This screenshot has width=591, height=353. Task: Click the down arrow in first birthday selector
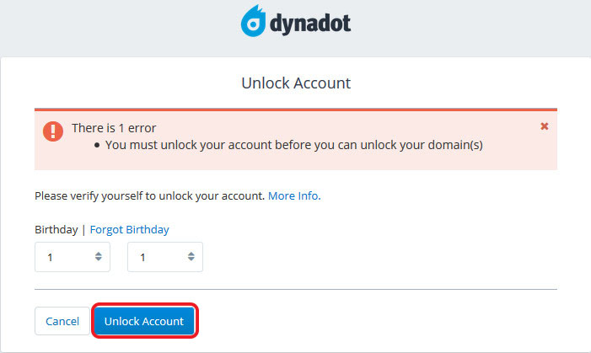tap(98, 261)
